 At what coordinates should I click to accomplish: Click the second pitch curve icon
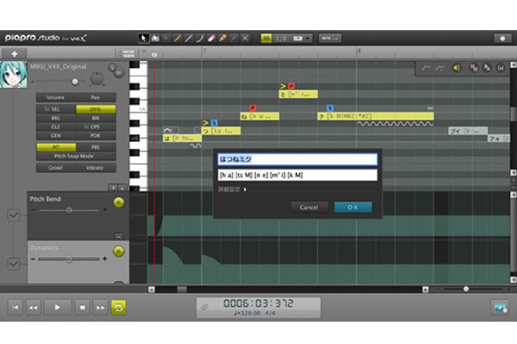coord(439,68)
